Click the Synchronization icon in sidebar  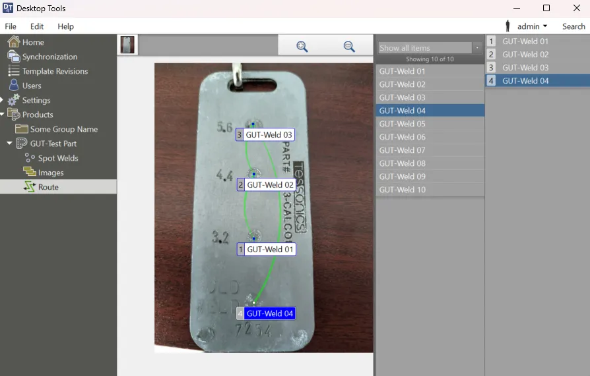[14, 57]
